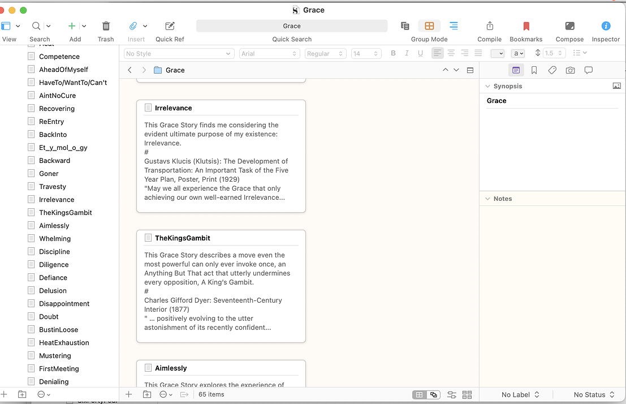
Task: Expand the Search options chevron
Action: pyautogui.click(x=48, y=26)
